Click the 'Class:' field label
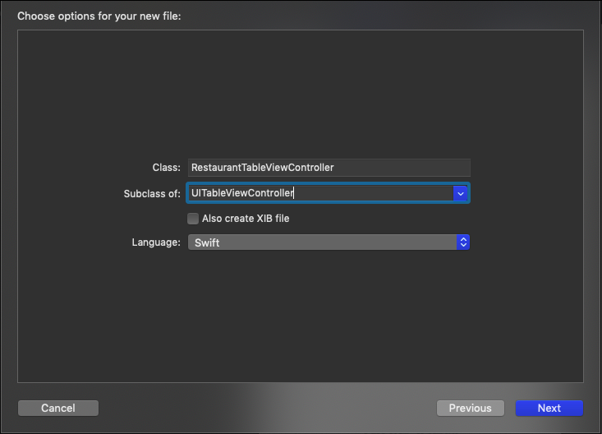This screenshot has width=602, height=434. (x=166, y=167)
